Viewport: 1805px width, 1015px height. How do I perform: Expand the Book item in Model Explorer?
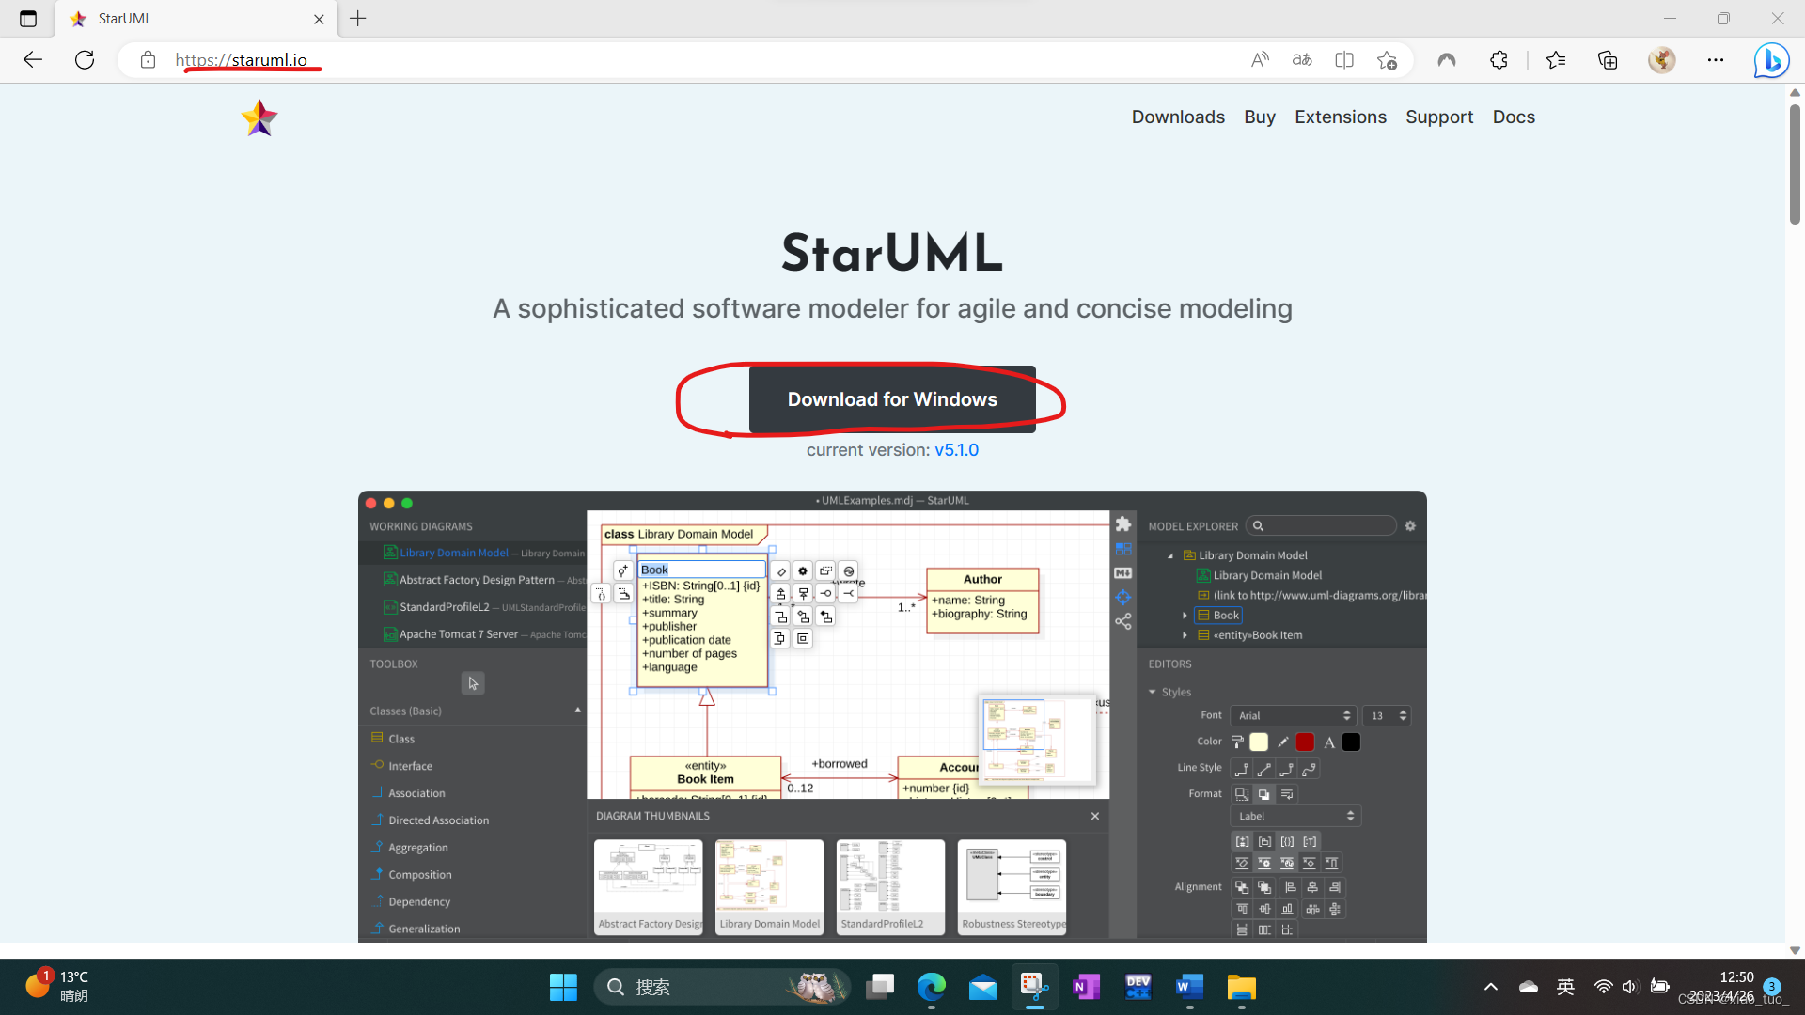pos(1185,615)
